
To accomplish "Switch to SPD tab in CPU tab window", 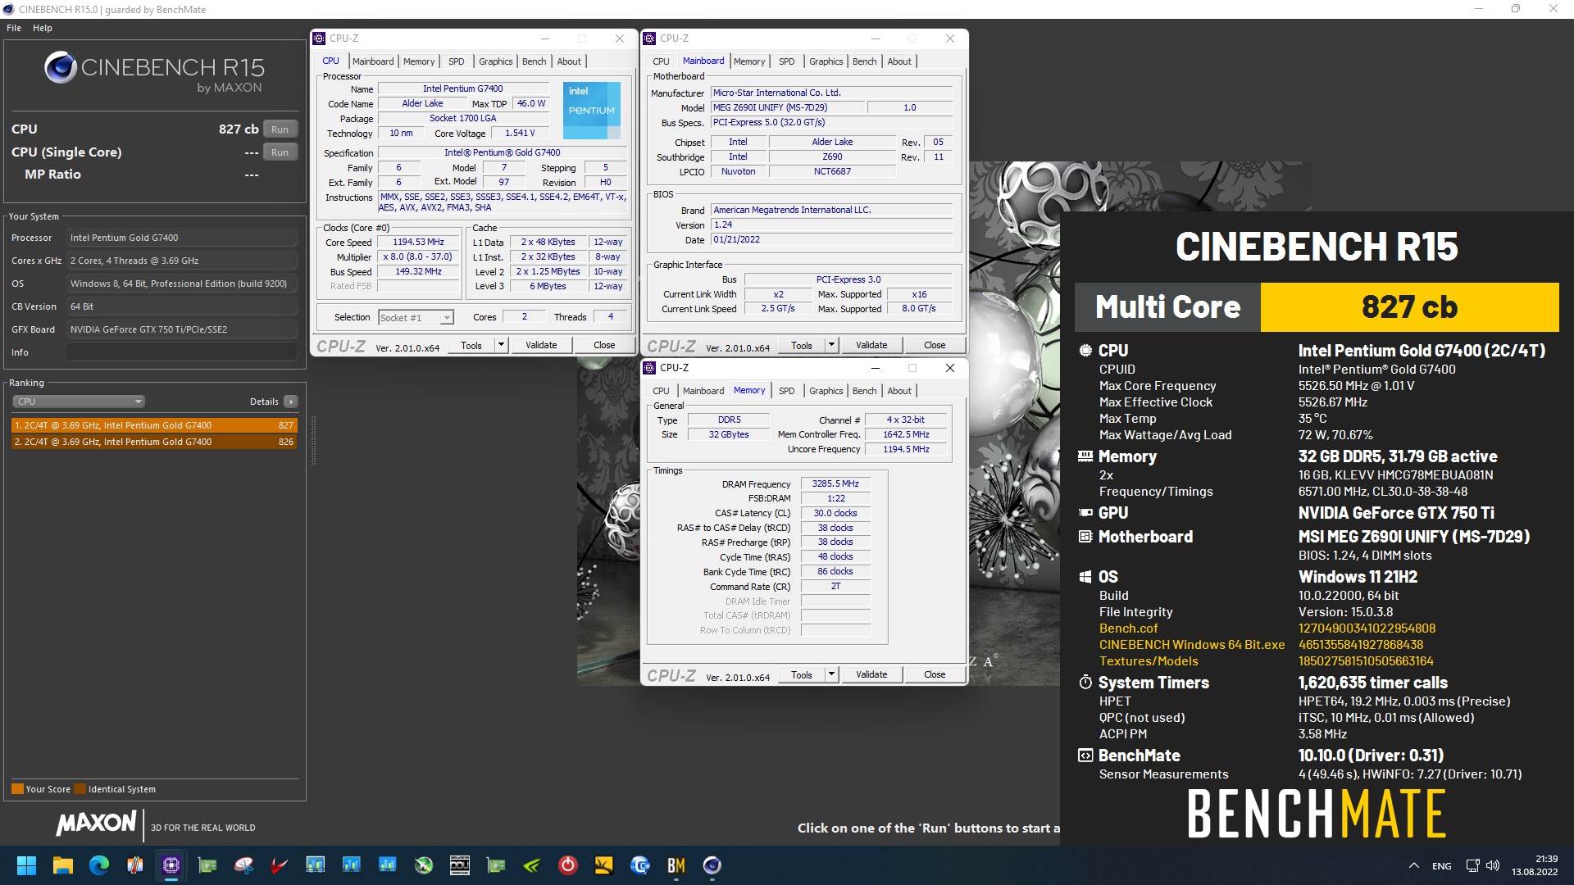I will [457, 61].
